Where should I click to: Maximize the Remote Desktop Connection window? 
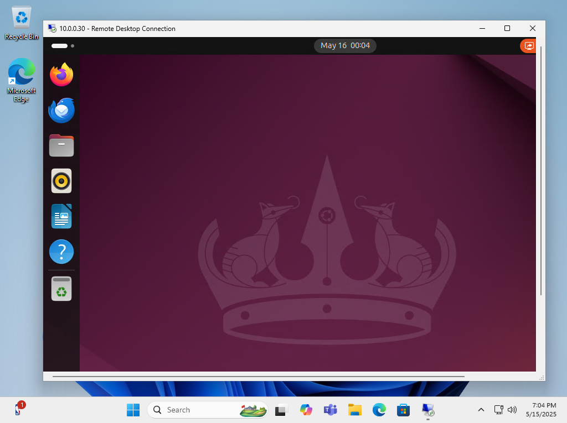[507, 29]
